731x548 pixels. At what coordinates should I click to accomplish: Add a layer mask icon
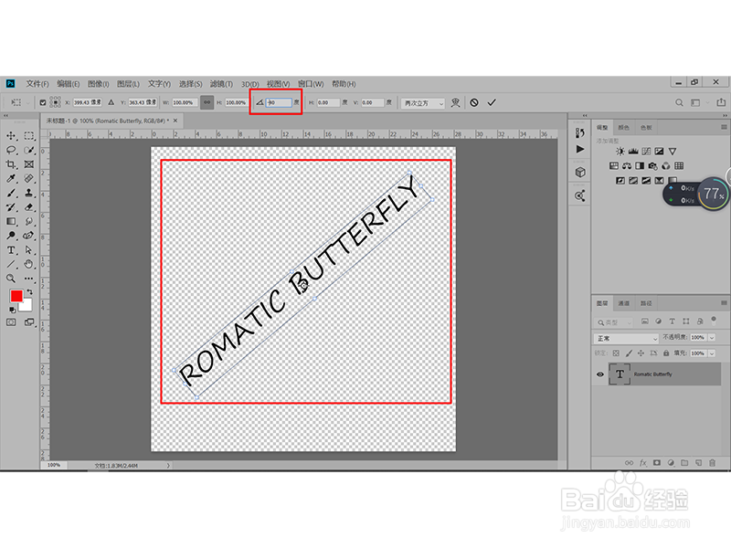(657, 463)
